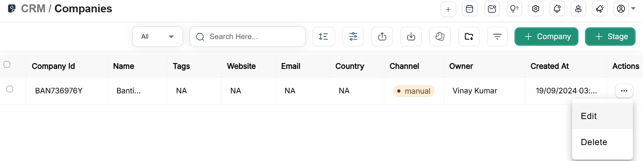Check the BAN736976Y row checkbox
The height and width of the screenshot is (161, 643).
pos(10,89)
